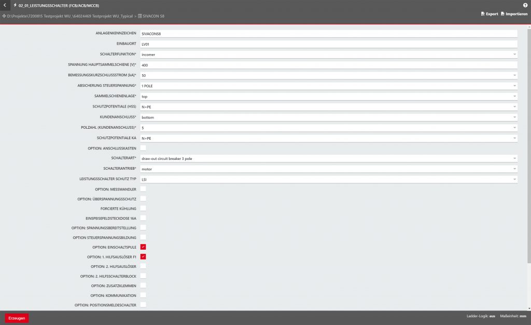Open the Leistungsschalter Schutz Typ dropdown

tap(329, 179)
